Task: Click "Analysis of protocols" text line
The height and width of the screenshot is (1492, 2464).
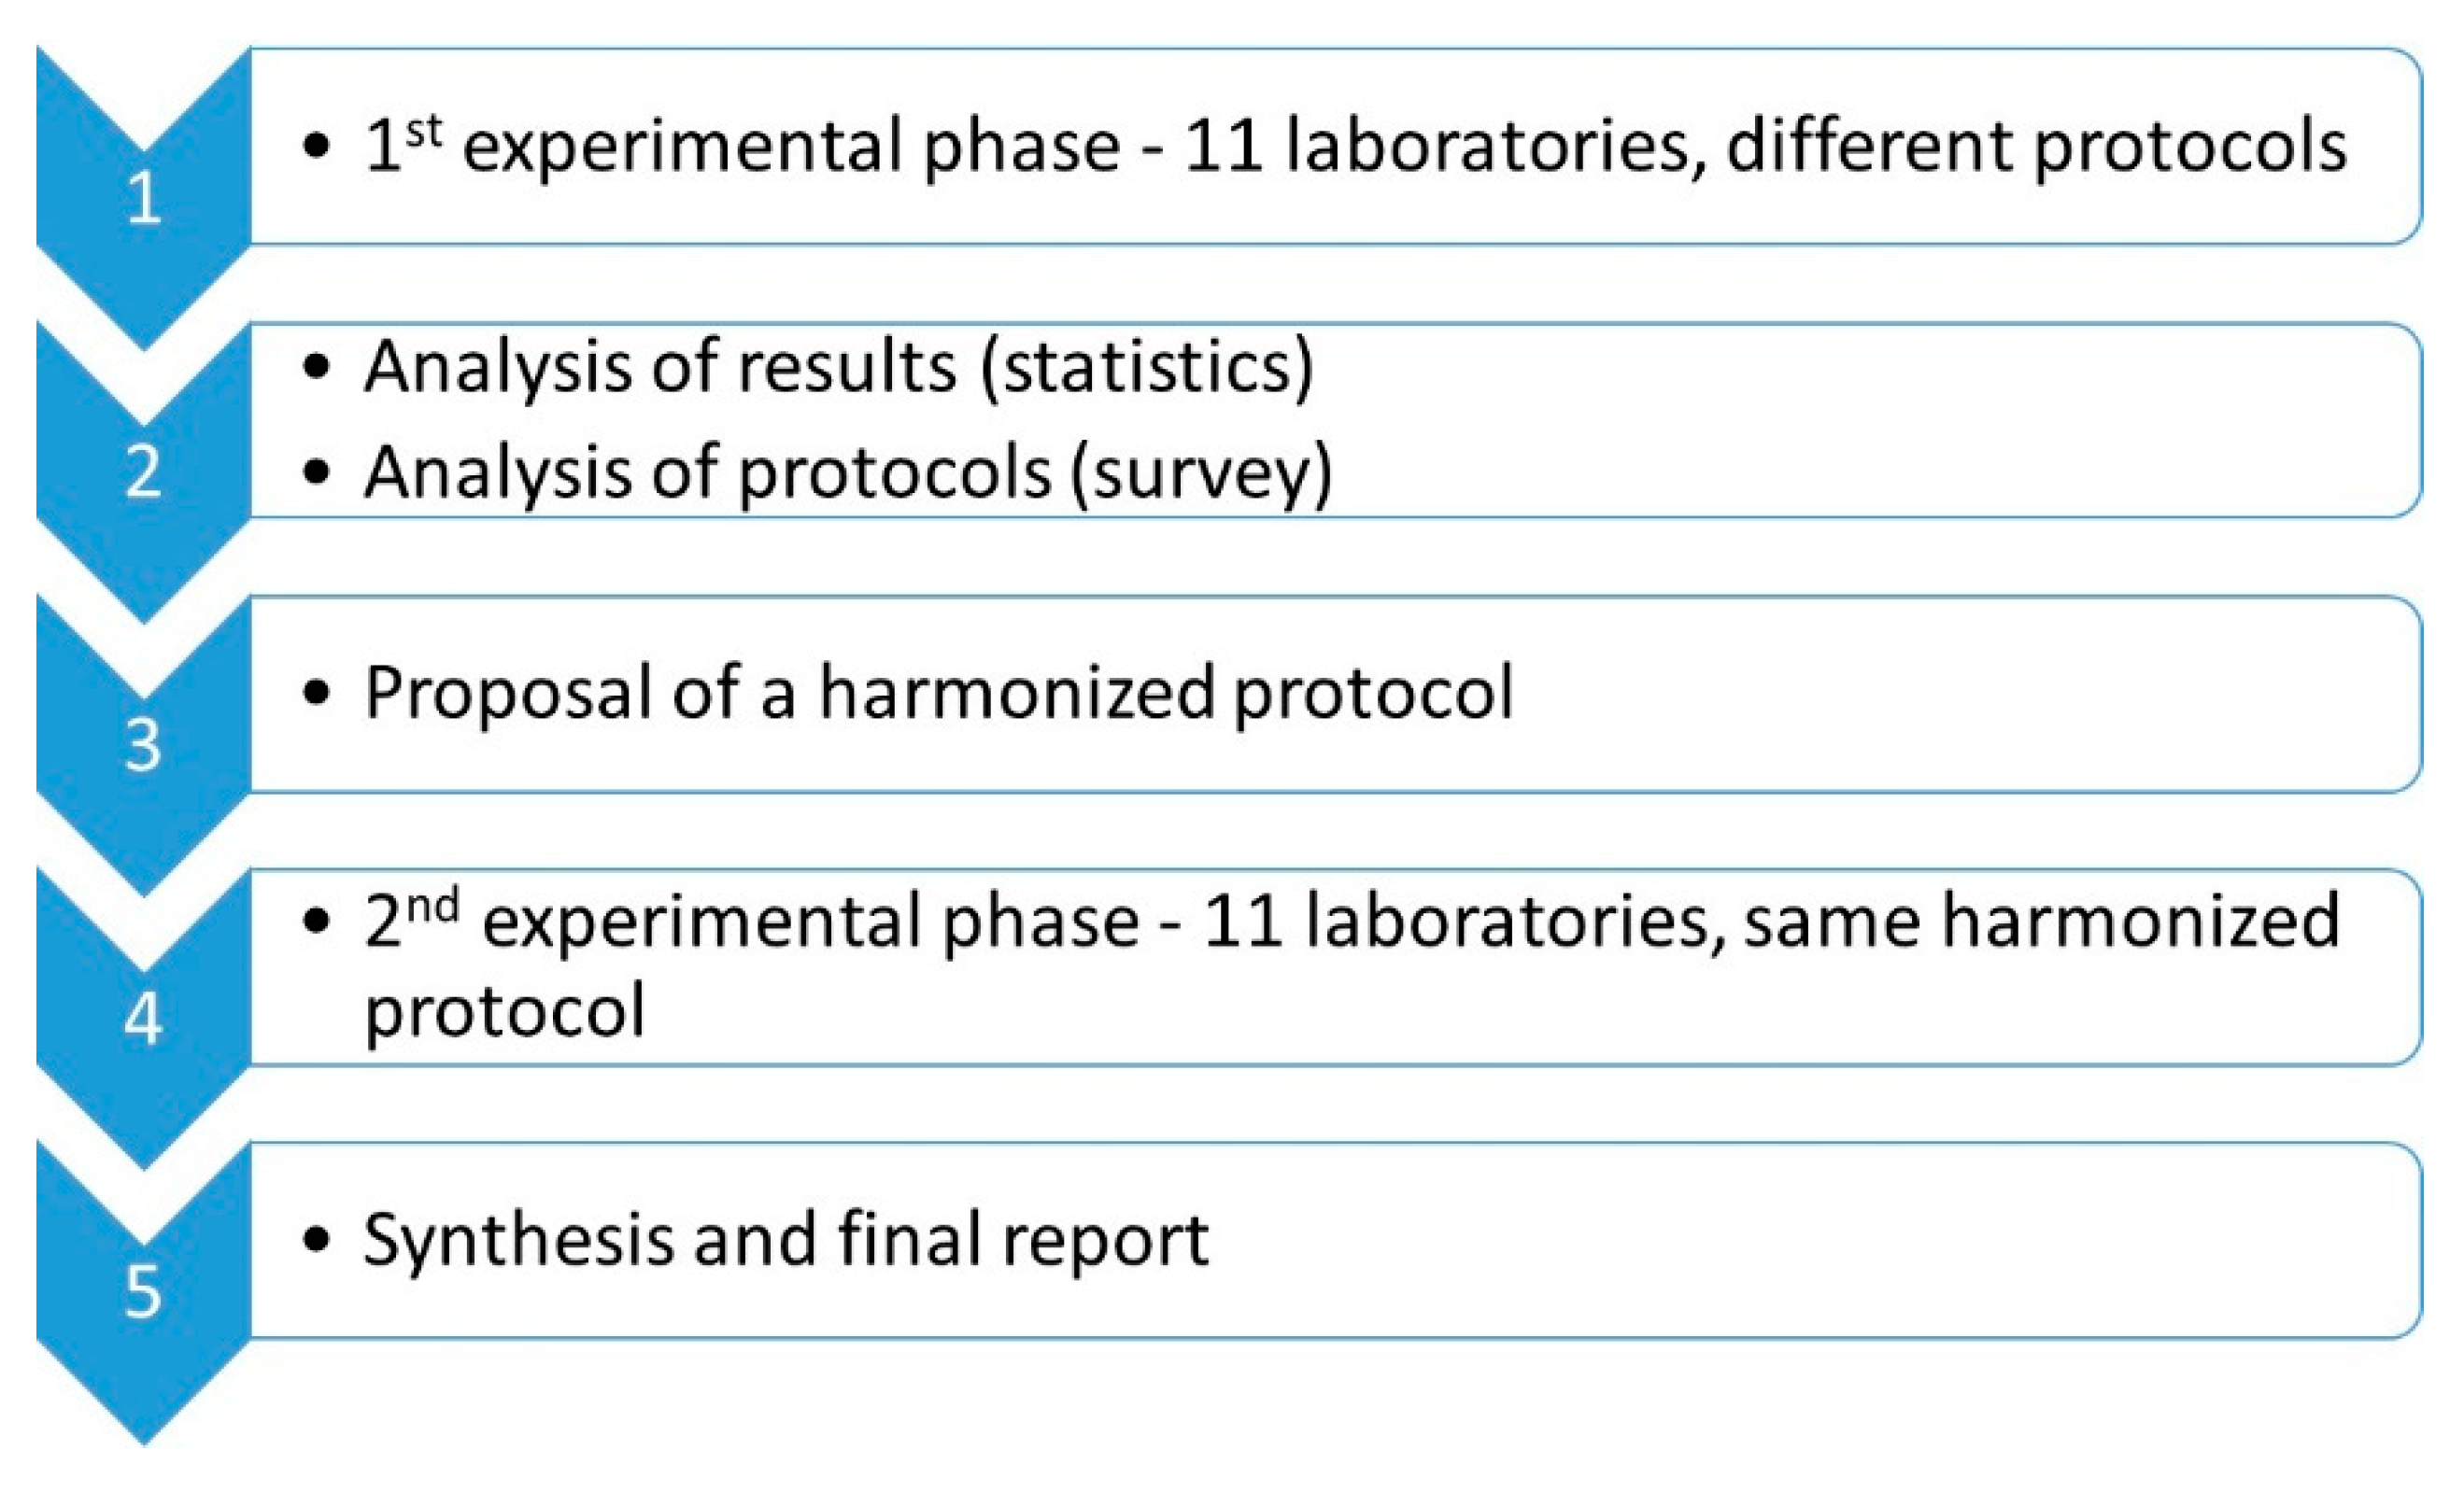Action: [708, 472]
